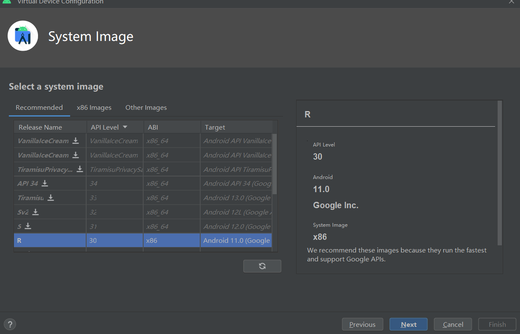Click download icon next to API 34
520x334 pixels.
point(45,183)
